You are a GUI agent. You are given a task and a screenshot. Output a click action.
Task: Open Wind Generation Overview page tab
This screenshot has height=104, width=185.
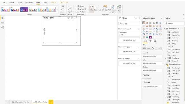tap(21, 102)
